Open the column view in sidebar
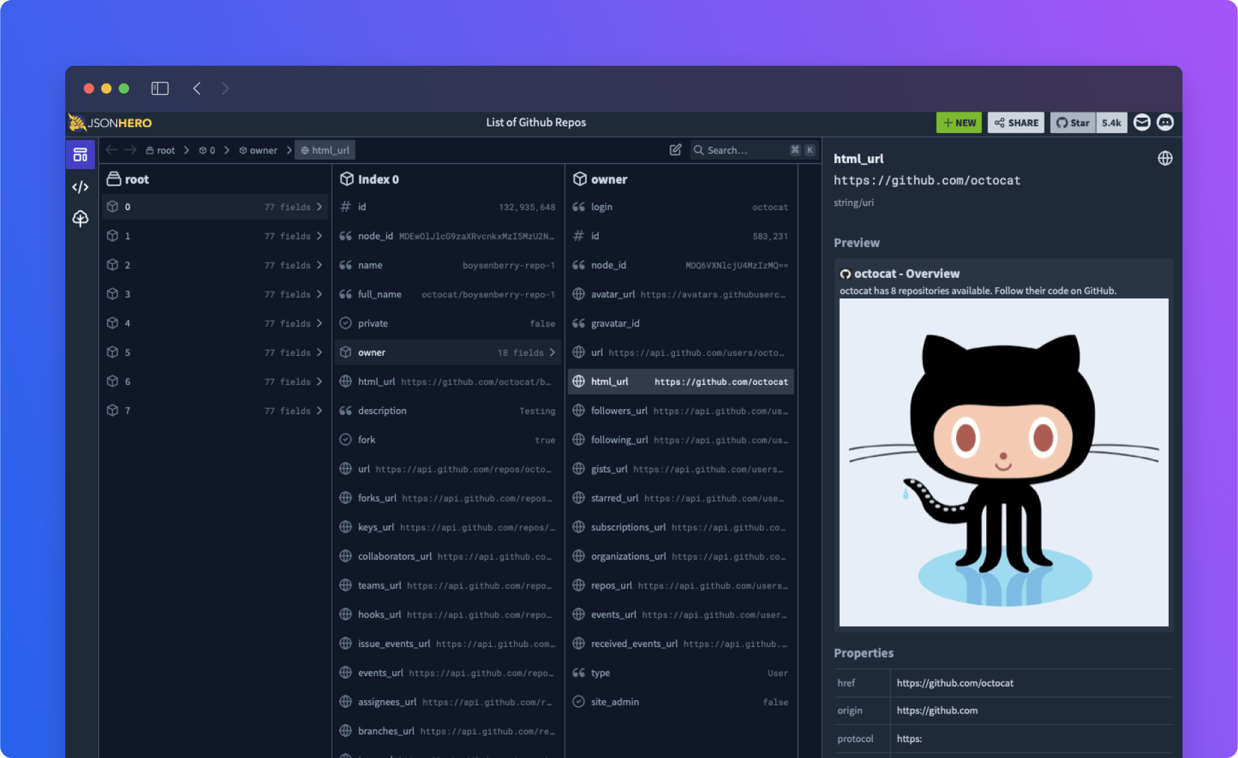Viewport: 1238px width, 758px height. [x=80, y=155]
